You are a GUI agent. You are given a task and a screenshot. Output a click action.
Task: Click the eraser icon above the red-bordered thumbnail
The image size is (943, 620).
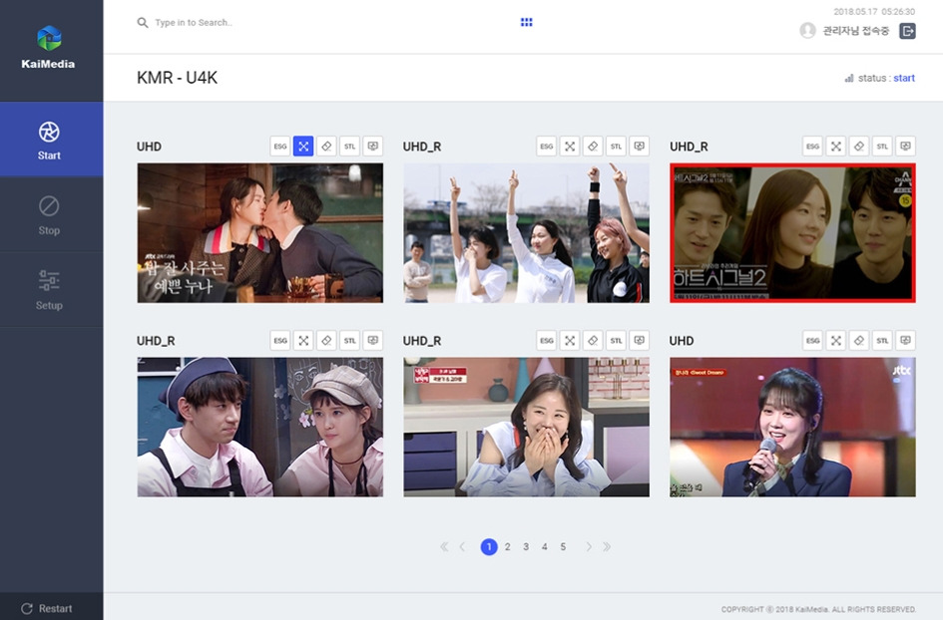point(859,146)
